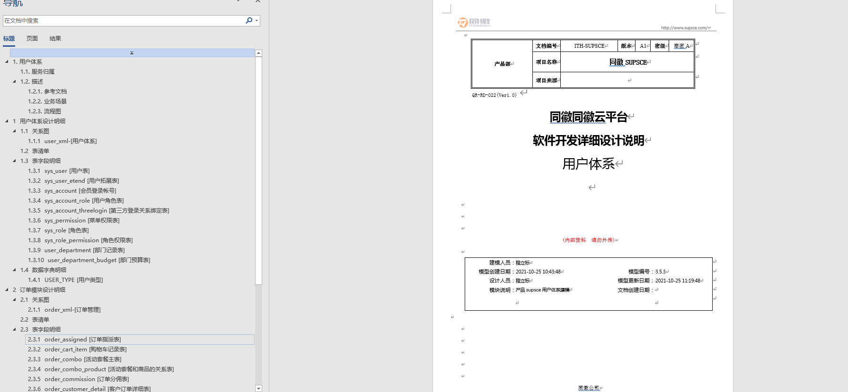Select heading '1.3.6 sys_permission [菜单权限表]'
The height and width of the screenshot is (392, 848).
pyautogui.click(x=74, y=221)
